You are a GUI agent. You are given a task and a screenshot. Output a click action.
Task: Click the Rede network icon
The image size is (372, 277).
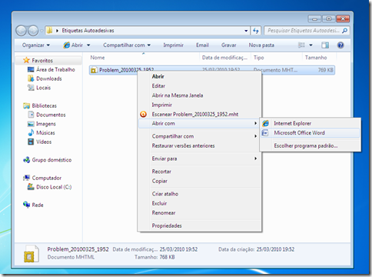[26, 205]
